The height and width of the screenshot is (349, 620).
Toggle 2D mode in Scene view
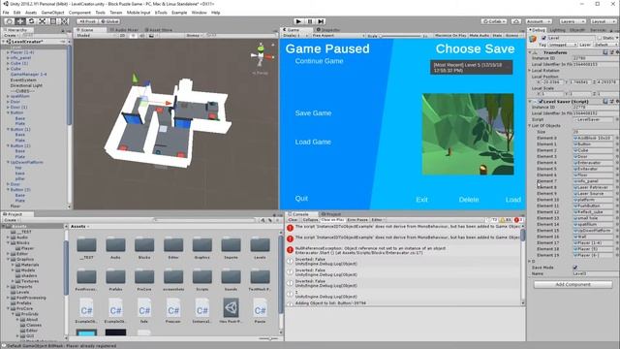coord(123,36)
